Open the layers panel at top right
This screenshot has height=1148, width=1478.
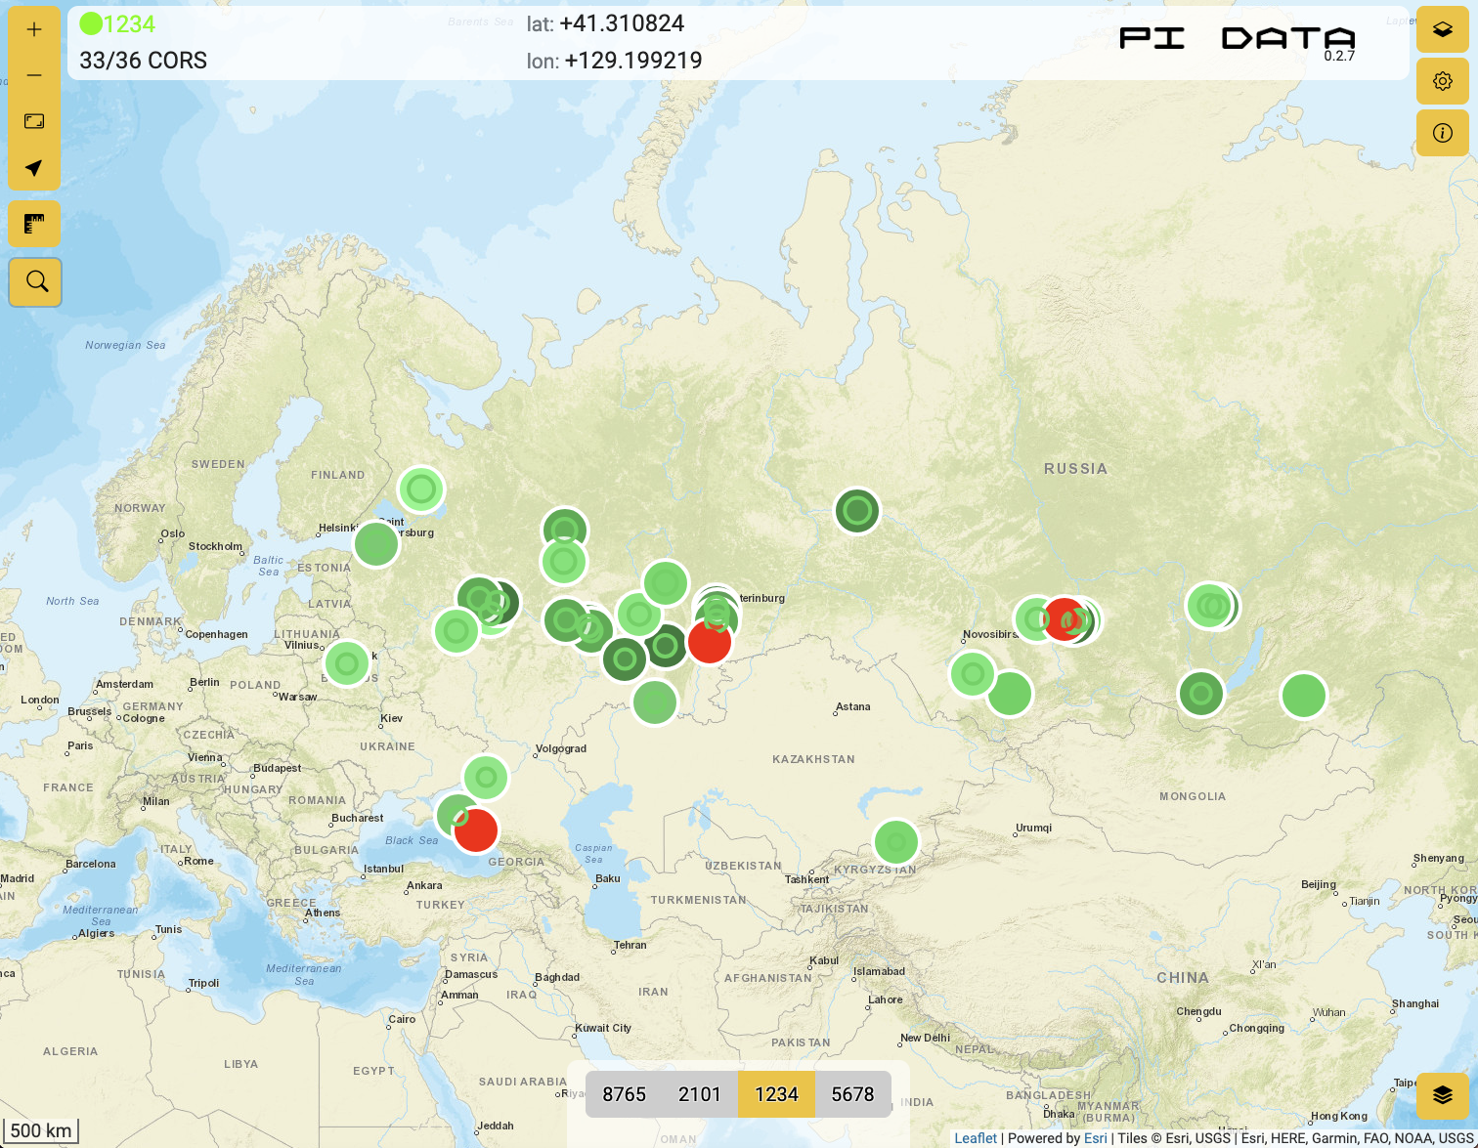[1443, 29]
